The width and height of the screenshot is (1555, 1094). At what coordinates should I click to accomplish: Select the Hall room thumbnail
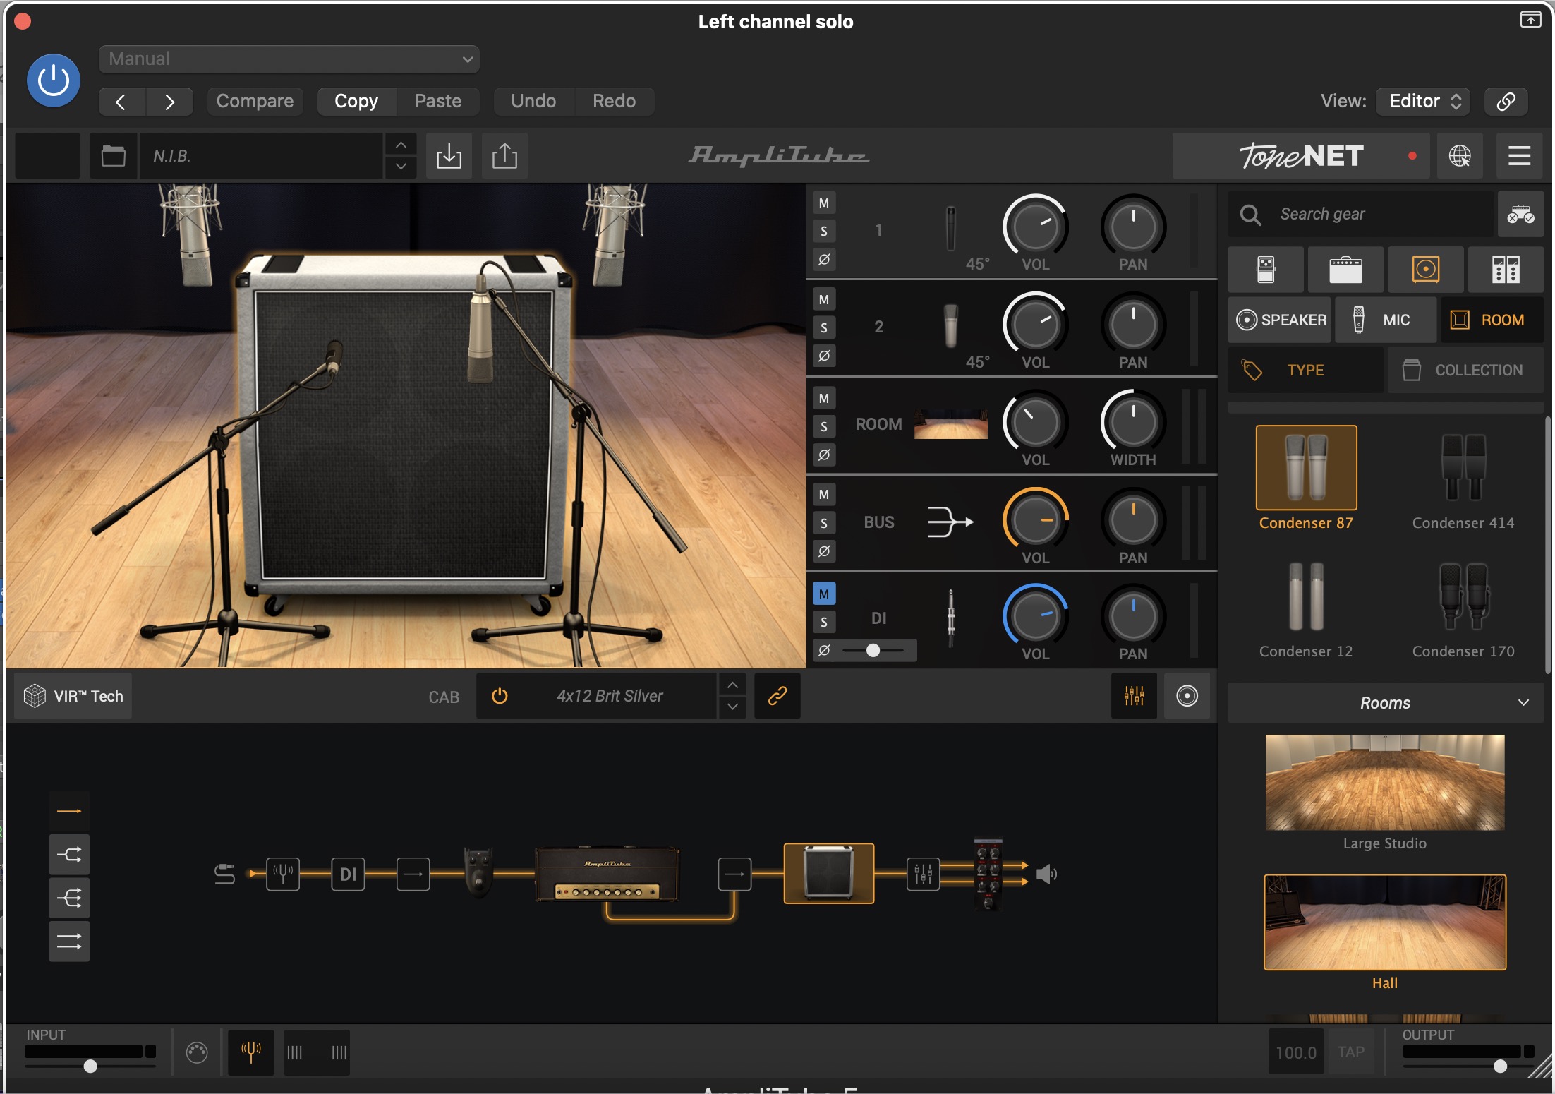tap(1384, 922)
